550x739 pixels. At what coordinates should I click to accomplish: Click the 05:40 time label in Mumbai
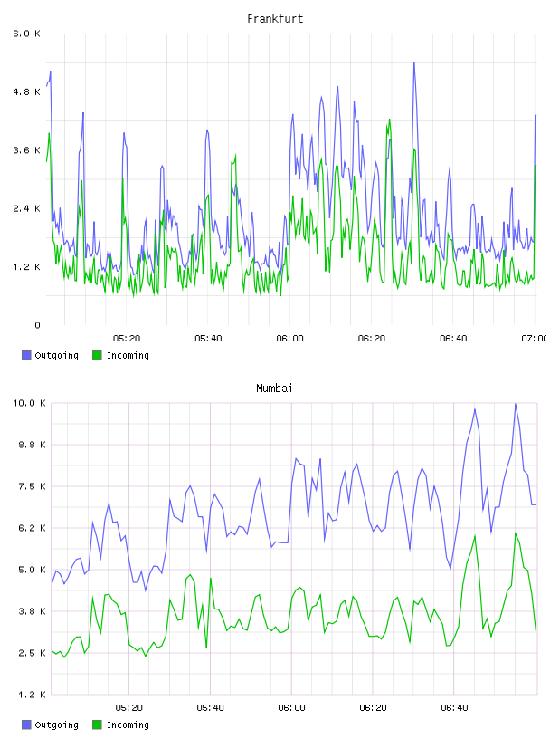pyautogui.click(x=210, y=708)
